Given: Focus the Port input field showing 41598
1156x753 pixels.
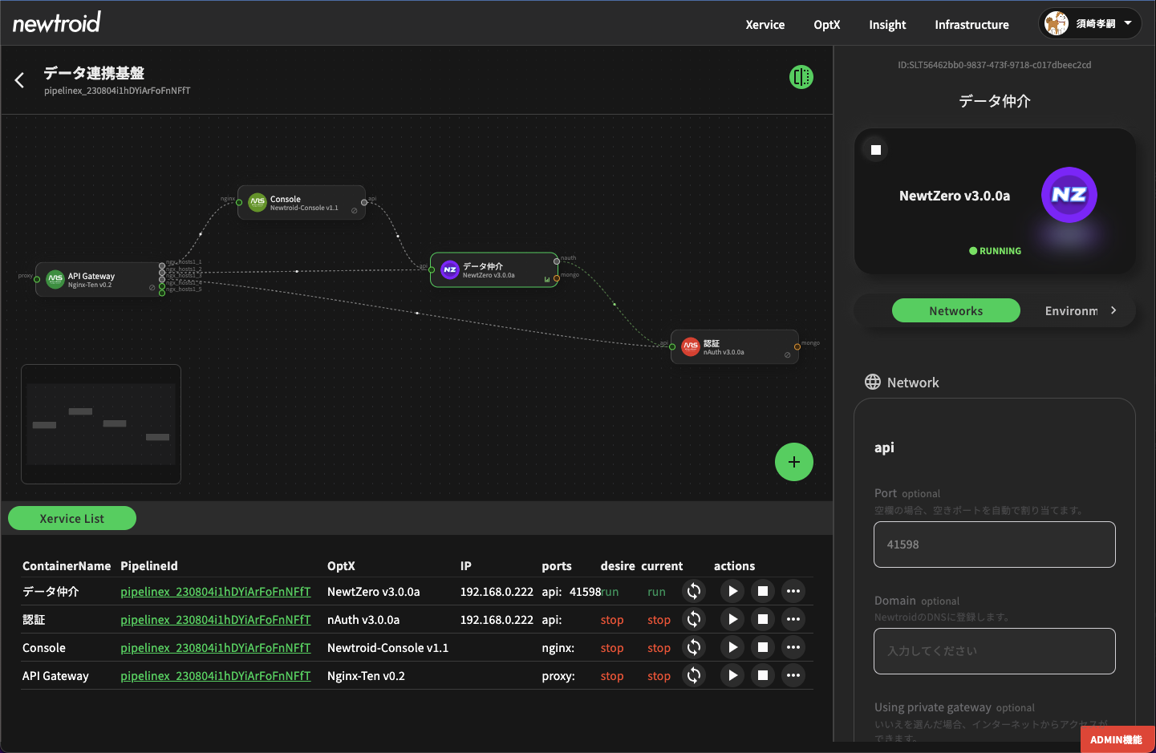Looking at the screenshot, I should tap(994, 545).
